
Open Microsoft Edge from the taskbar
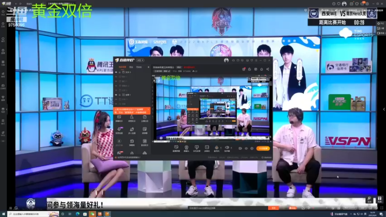(78, 214)
